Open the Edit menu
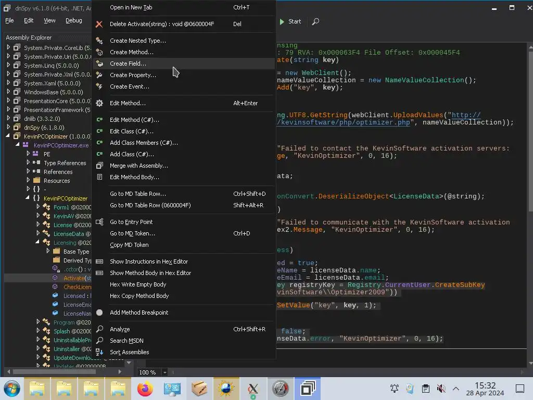Image resolution: width=533 pixels, height=400 pixels. (29, 20)
